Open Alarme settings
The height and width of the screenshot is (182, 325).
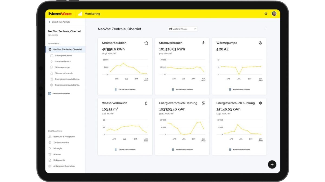pos(57,154)
